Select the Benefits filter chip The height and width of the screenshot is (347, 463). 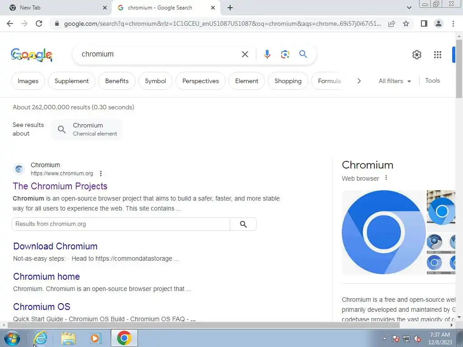coord(117,81)
